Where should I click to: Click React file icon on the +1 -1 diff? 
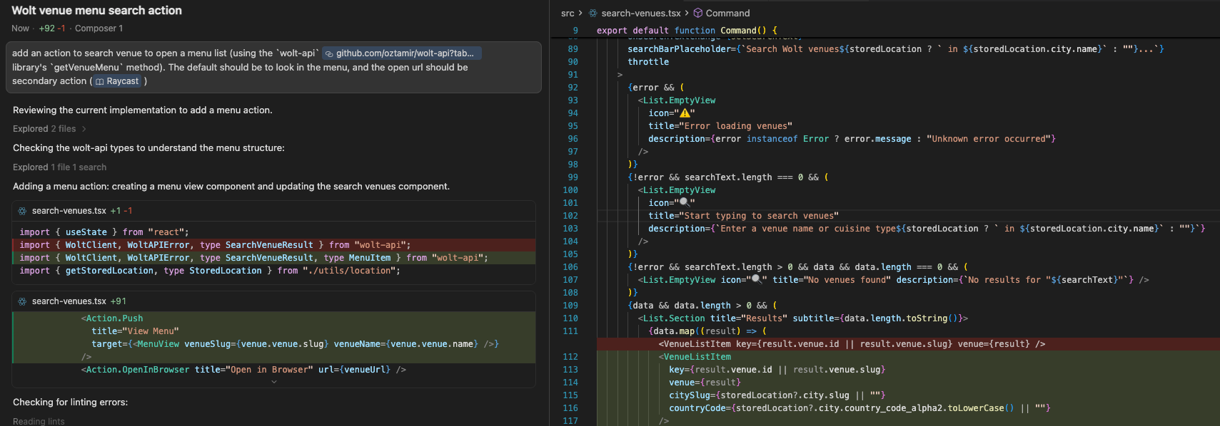[x=22, y=211]
